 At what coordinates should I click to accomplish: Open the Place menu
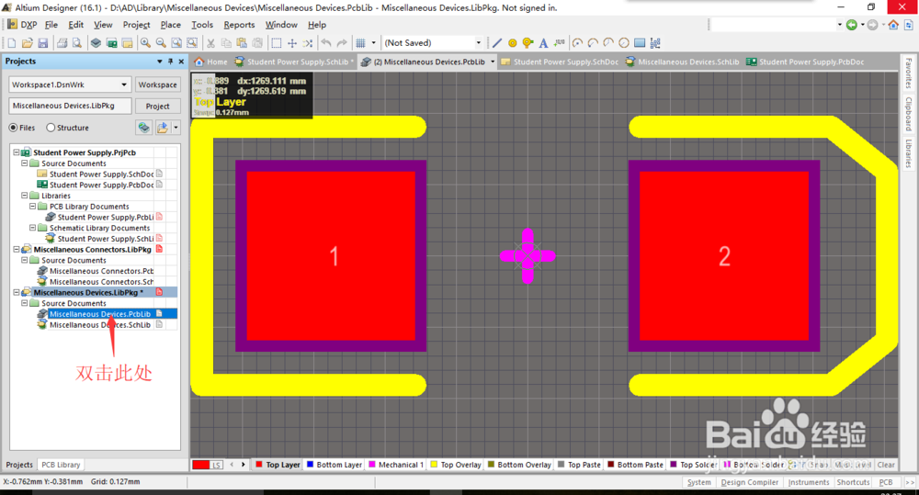click(171, 25)
